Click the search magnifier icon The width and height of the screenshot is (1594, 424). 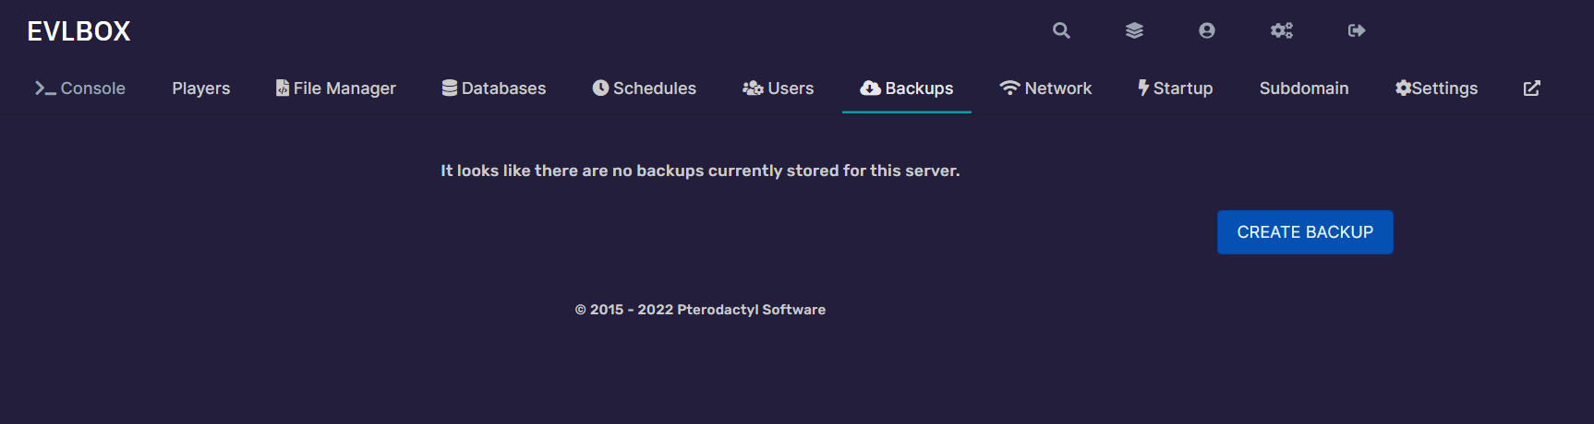[x=1061, y=30]
